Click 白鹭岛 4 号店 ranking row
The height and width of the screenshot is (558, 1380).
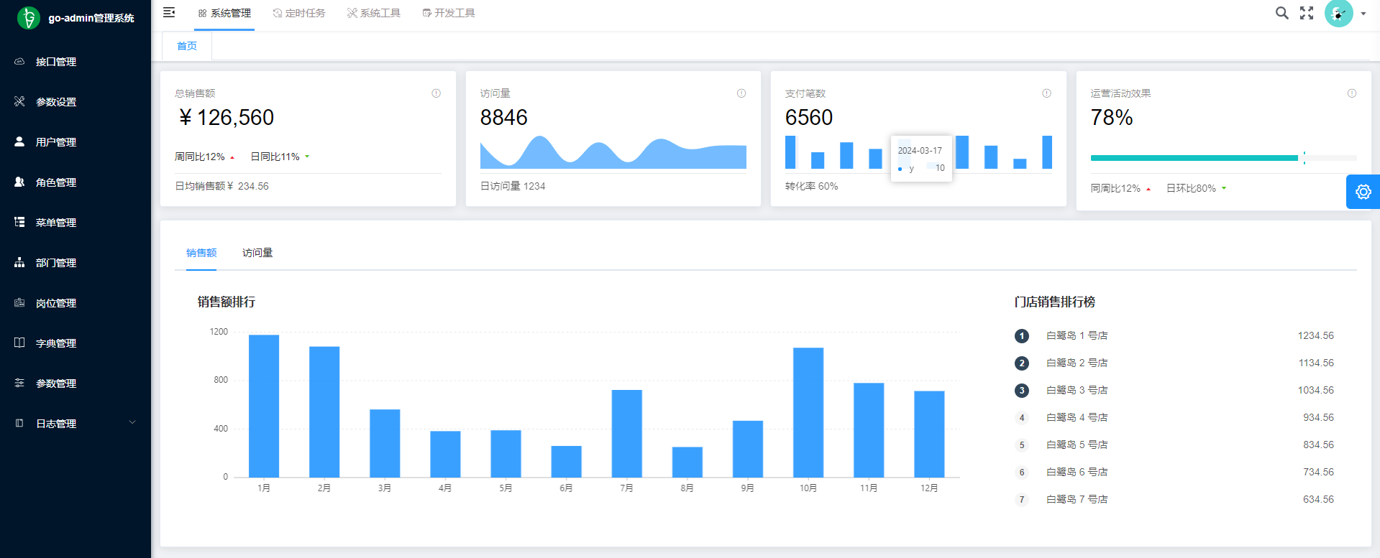pos(1174,417)
